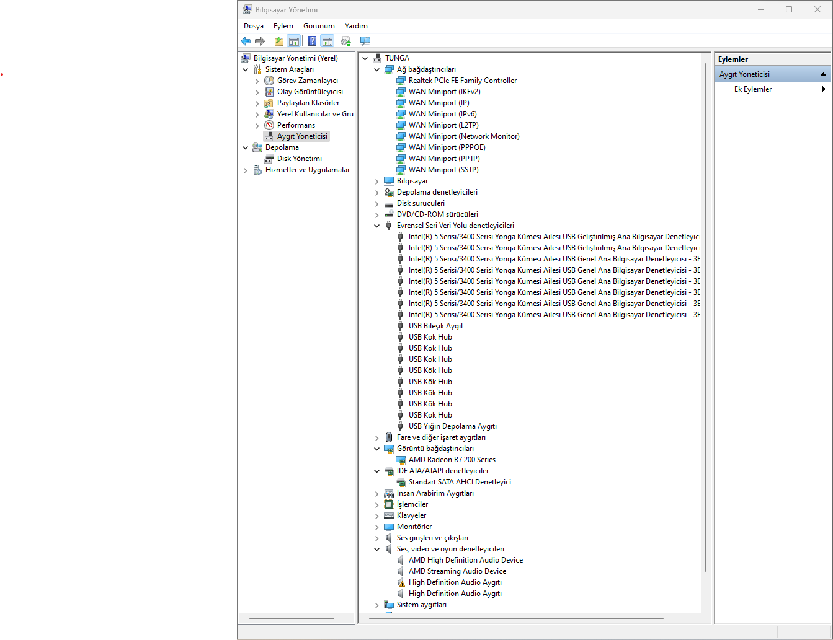Select USB Yığın Depolama Aygıtı
Screen dimensions: 833x640
(452, 426)
